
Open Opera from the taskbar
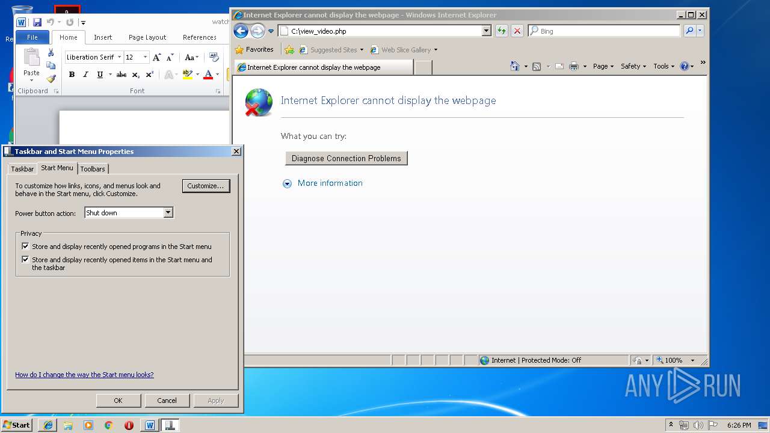(x=129, y=425)
